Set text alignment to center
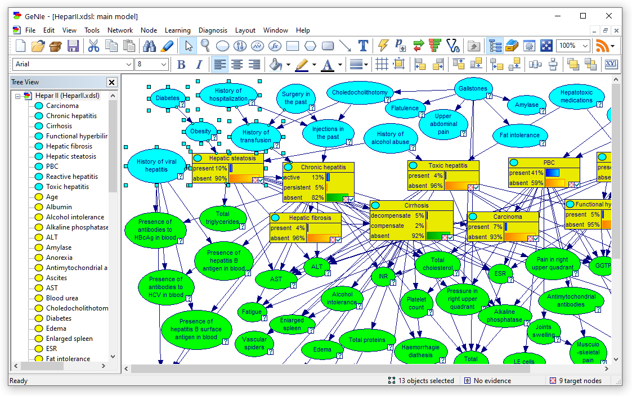The height and width of the screenshot is (396, 632). [237, 65]
